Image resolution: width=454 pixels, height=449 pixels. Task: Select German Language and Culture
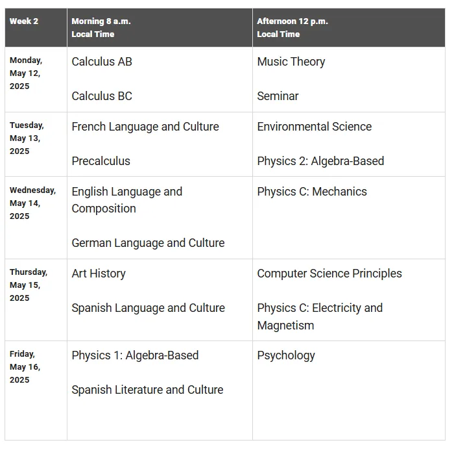(148, 243)
